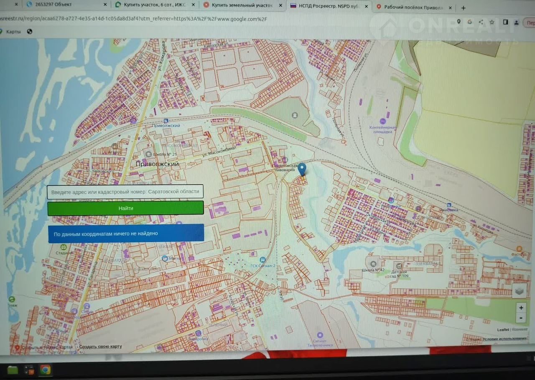
Task: Click the Создать свою карту link
Action: click(100, 347)
